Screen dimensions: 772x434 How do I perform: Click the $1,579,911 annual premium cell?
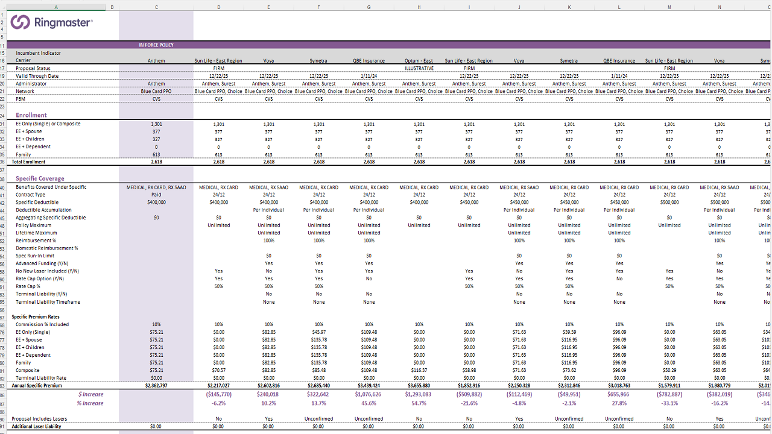tap(669, 385)
